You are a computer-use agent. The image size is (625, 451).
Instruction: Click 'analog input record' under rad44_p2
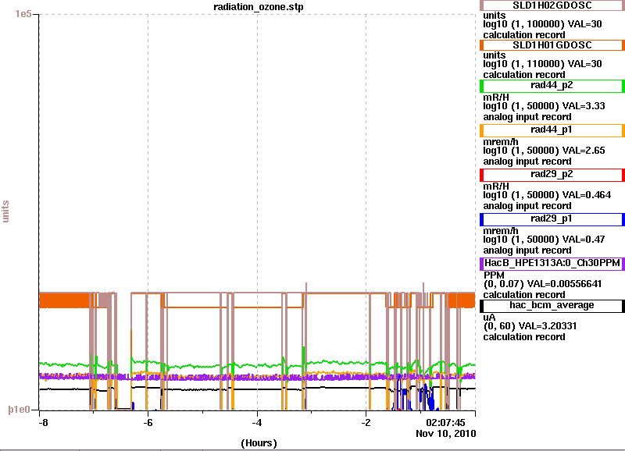[527, 117]
